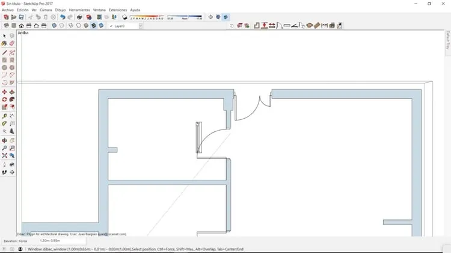This screenshot has height=253, width=451.
Task: Click the Dibac door tool icon
Action: [279, 26]
